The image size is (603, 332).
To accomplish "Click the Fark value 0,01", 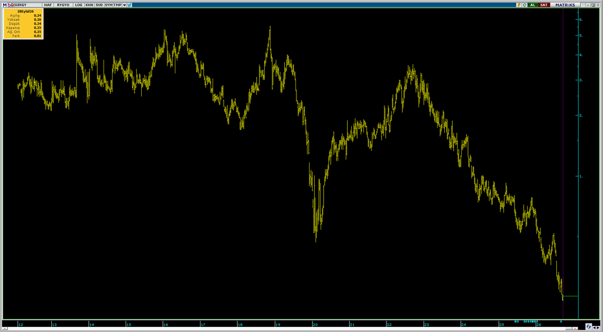I will pos(37,36).
